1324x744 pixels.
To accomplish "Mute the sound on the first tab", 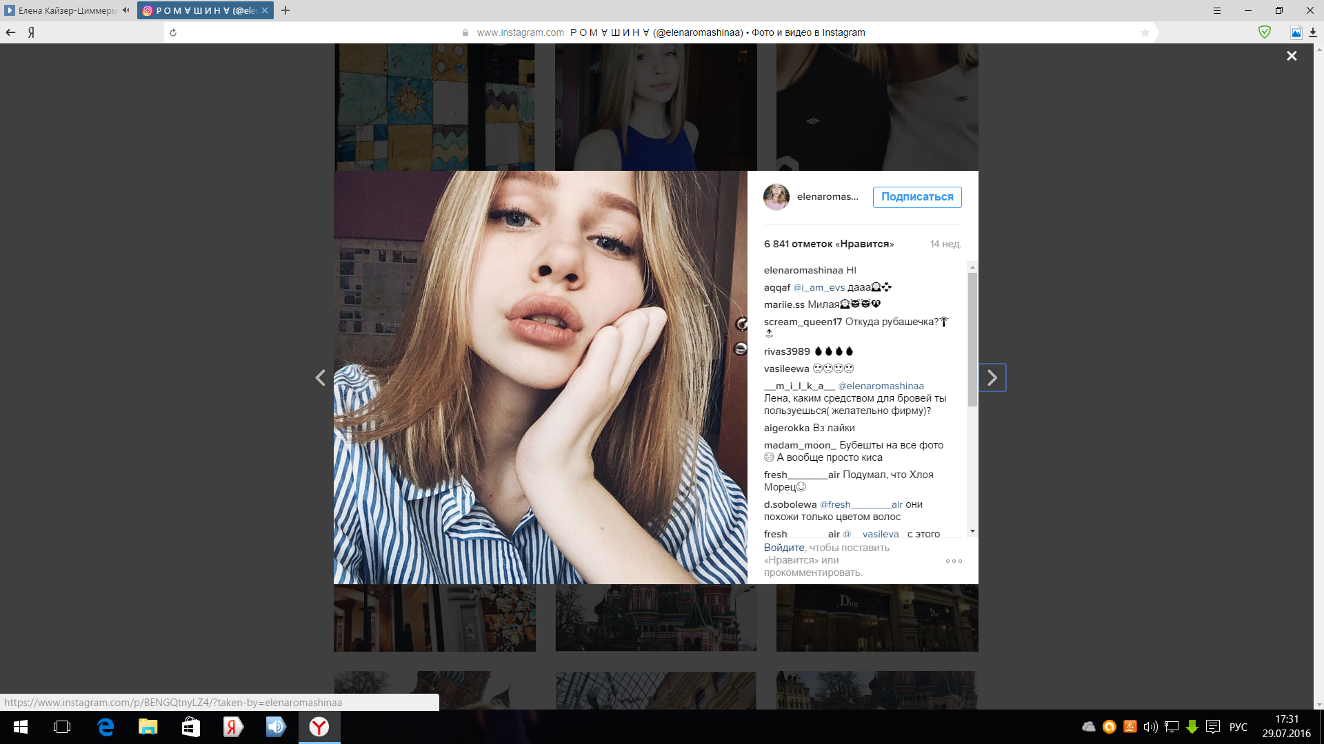I will [126, 10].
